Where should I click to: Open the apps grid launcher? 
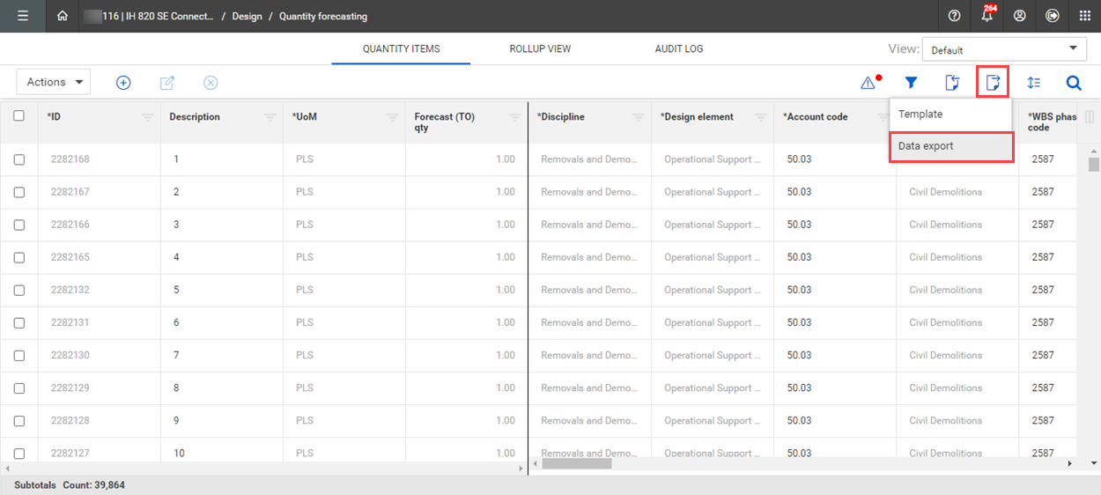click(x=1084, y=16)
